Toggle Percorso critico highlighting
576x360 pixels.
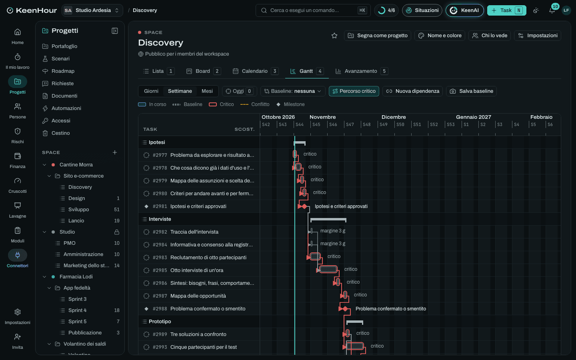(x=354, y=91)
